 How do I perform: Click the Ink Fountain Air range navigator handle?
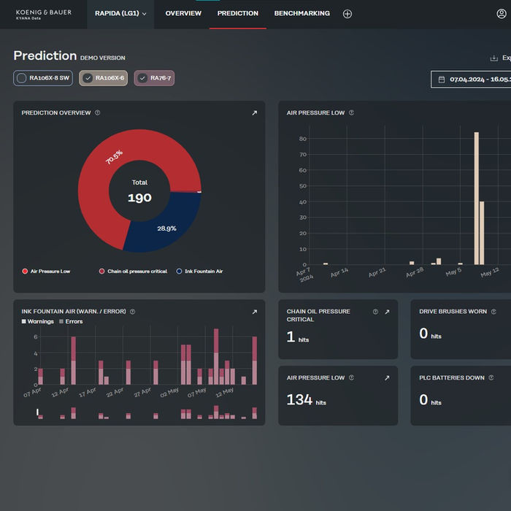37,412
